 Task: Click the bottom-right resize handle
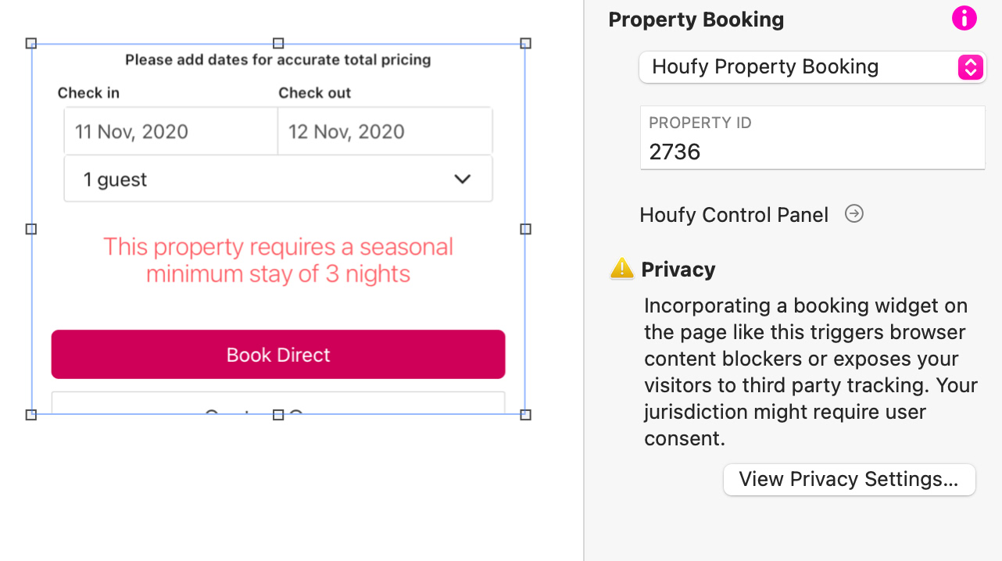(x=525, y=415)
